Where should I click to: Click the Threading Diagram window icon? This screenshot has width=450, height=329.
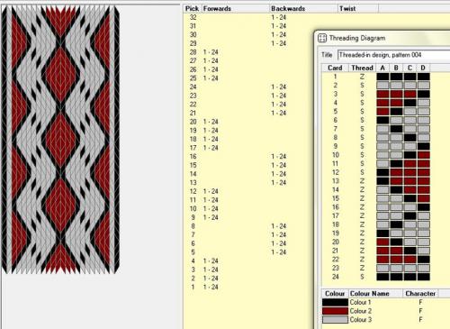322,38
